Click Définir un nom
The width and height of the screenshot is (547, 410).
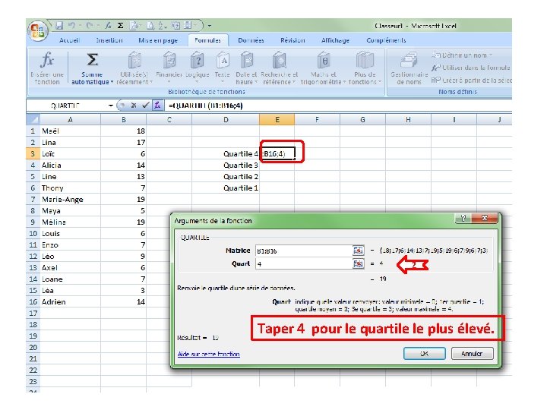tap(462, 55)
